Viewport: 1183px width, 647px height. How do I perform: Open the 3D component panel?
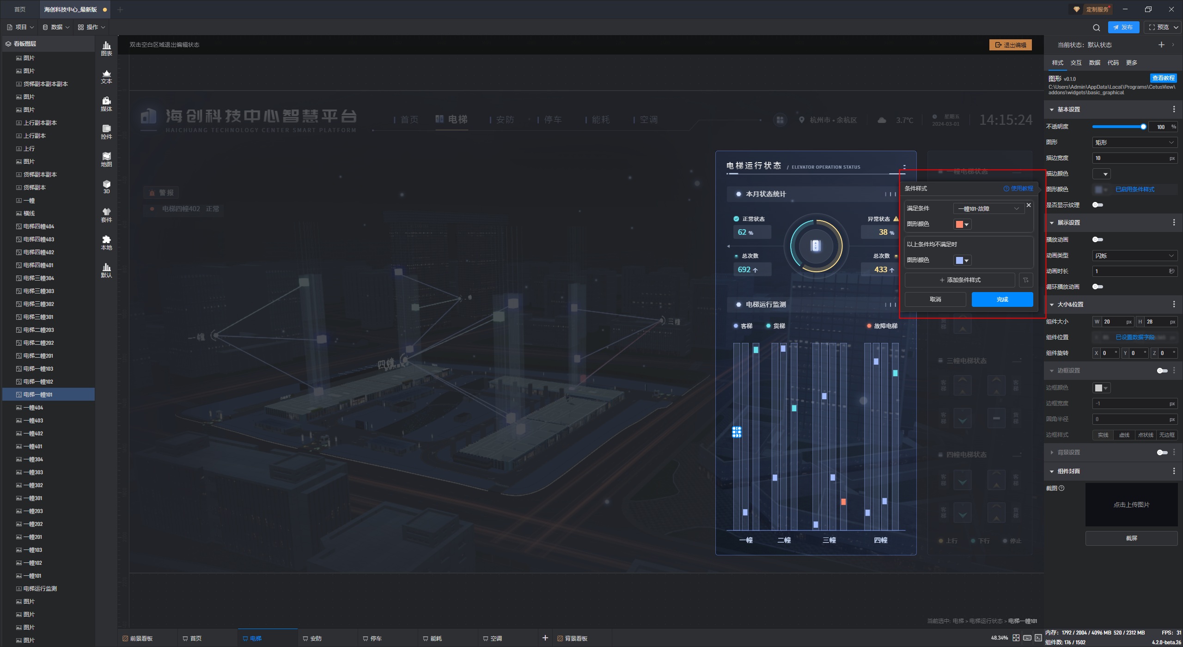tap(106, 186)
